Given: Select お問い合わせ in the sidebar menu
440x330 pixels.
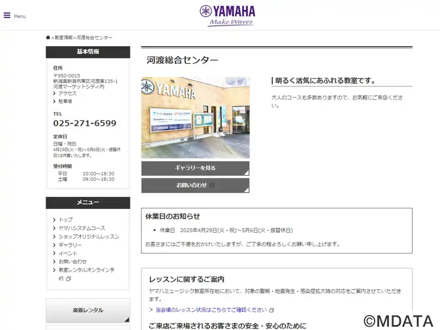Looking at the screenshot, I should click(x=73, y=262).
